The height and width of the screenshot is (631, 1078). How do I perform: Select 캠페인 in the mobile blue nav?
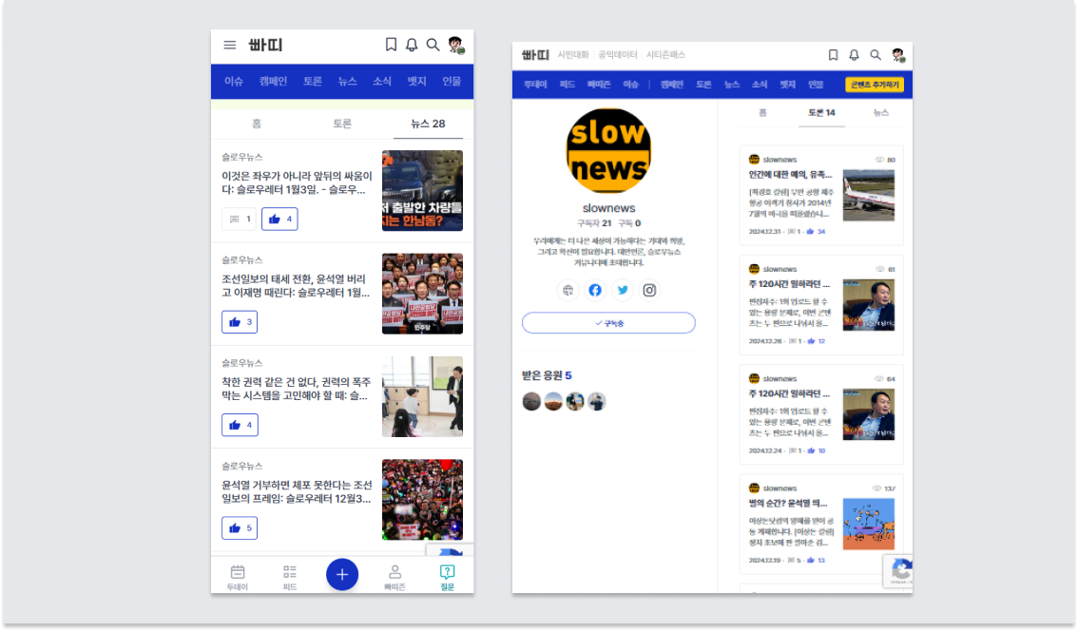[273, 81]
